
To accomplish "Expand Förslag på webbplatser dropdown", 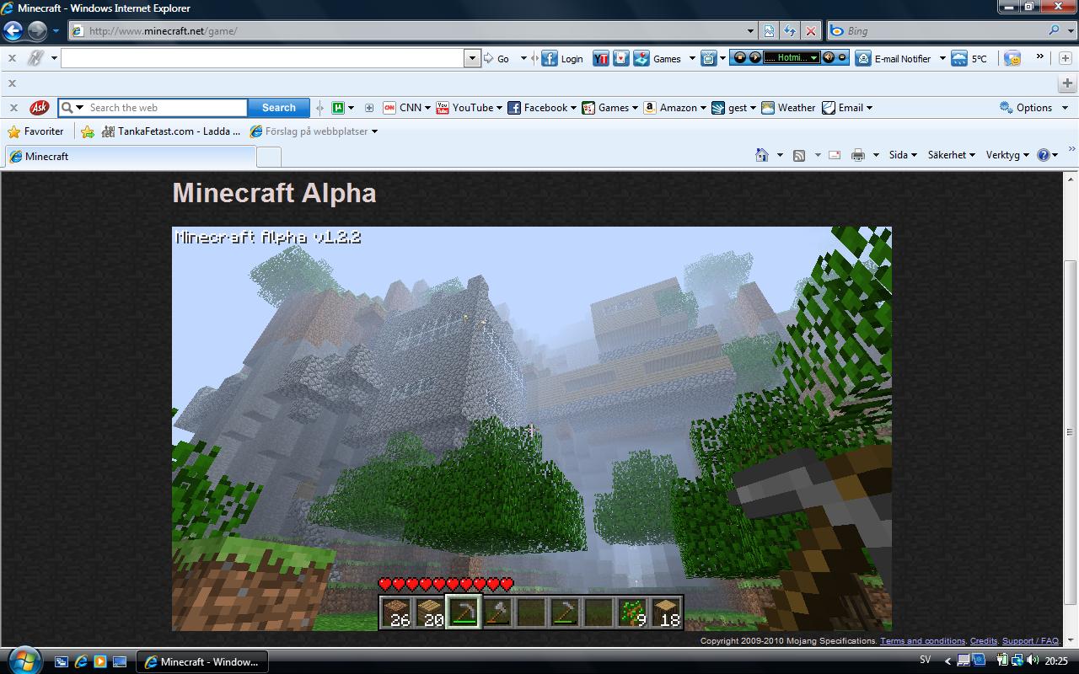I will click(374, 131).
